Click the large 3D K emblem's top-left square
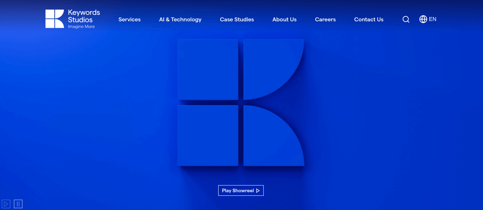The width and height of the screenshot is (483, 210). 208,69
